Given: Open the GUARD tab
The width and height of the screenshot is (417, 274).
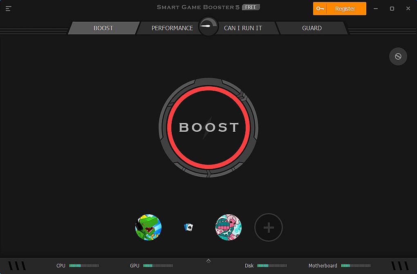Looking at the screenshot, I should point(312,28).
